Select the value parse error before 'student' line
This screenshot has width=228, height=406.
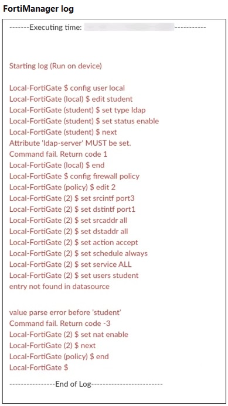66,312
